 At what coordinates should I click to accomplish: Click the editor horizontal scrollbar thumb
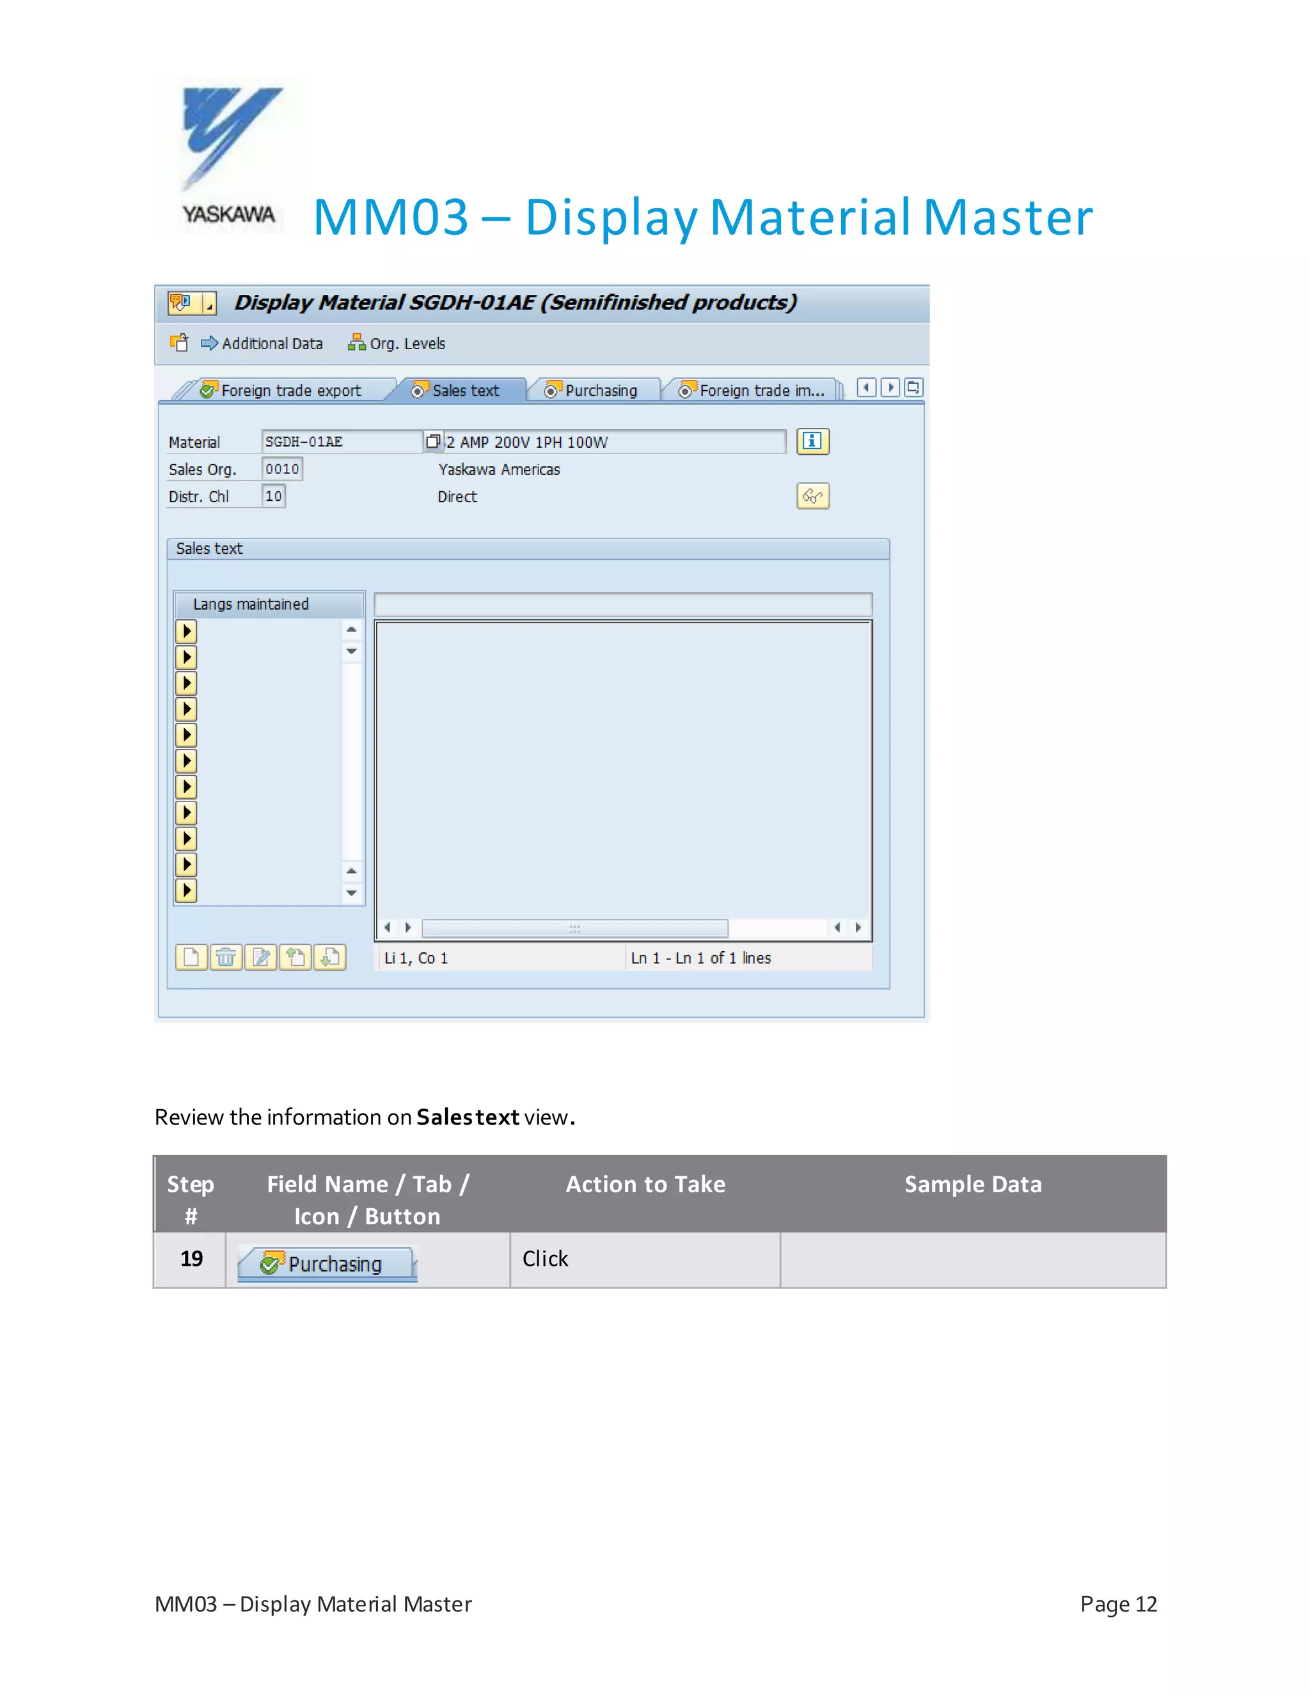click(575, 928)
